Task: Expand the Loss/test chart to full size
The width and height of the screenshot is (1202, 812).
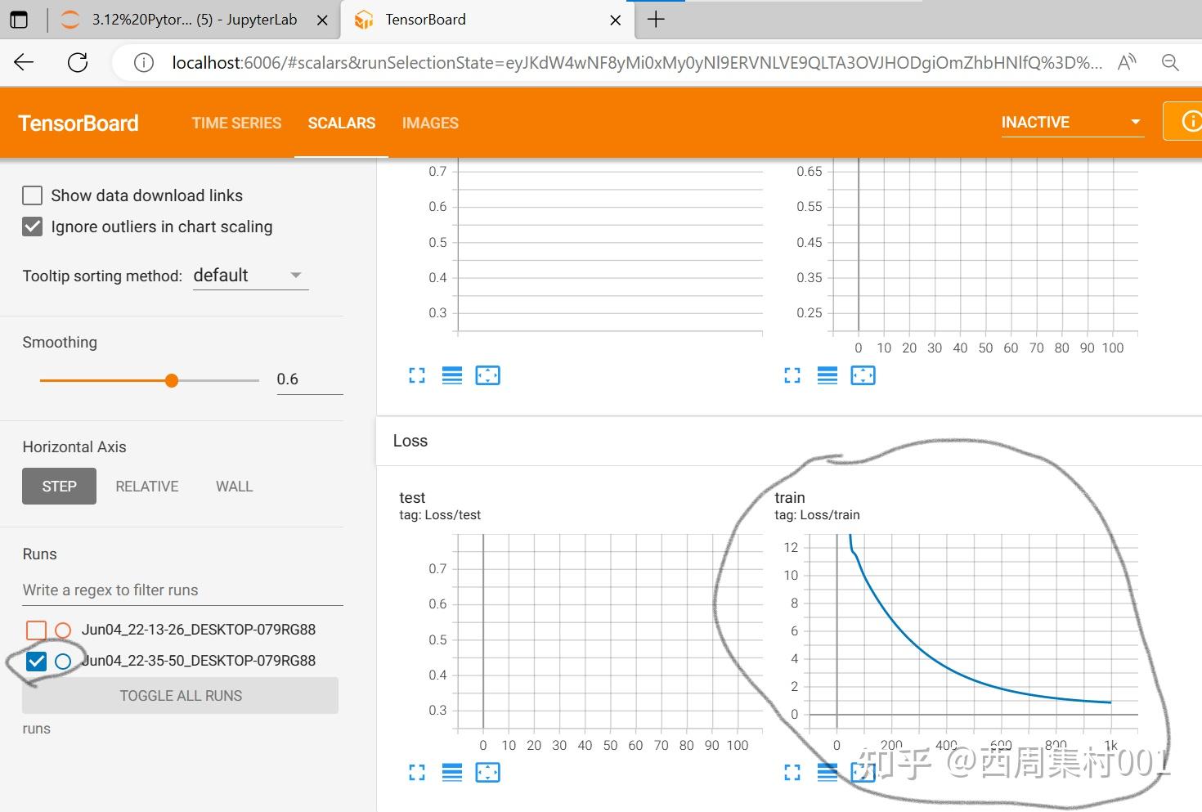Action: [417, 773]
